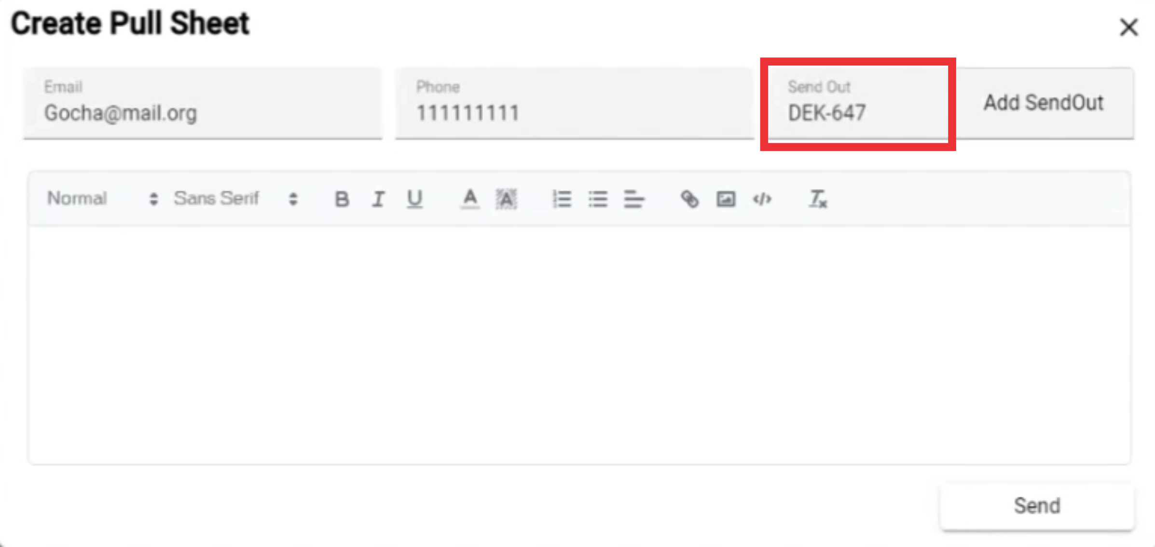Click the Add SendOut button

point(1044,103)
